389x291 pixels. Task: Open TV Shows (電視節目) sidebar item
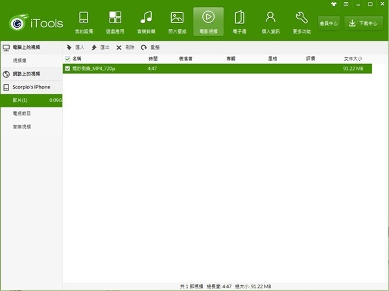(31, 114)
